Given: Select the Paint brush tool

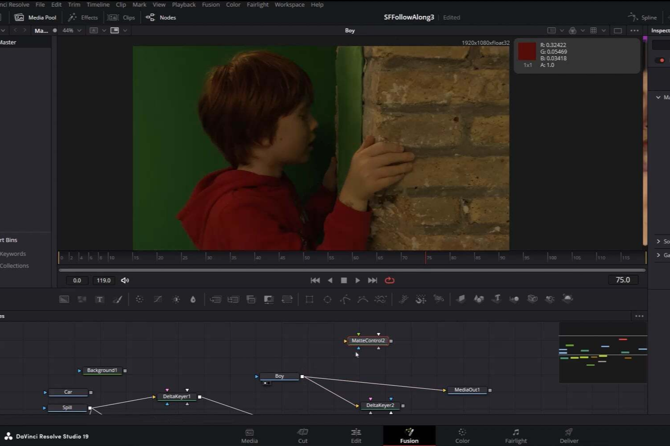Looking at the screenshot, I should [x=118, y=299].
